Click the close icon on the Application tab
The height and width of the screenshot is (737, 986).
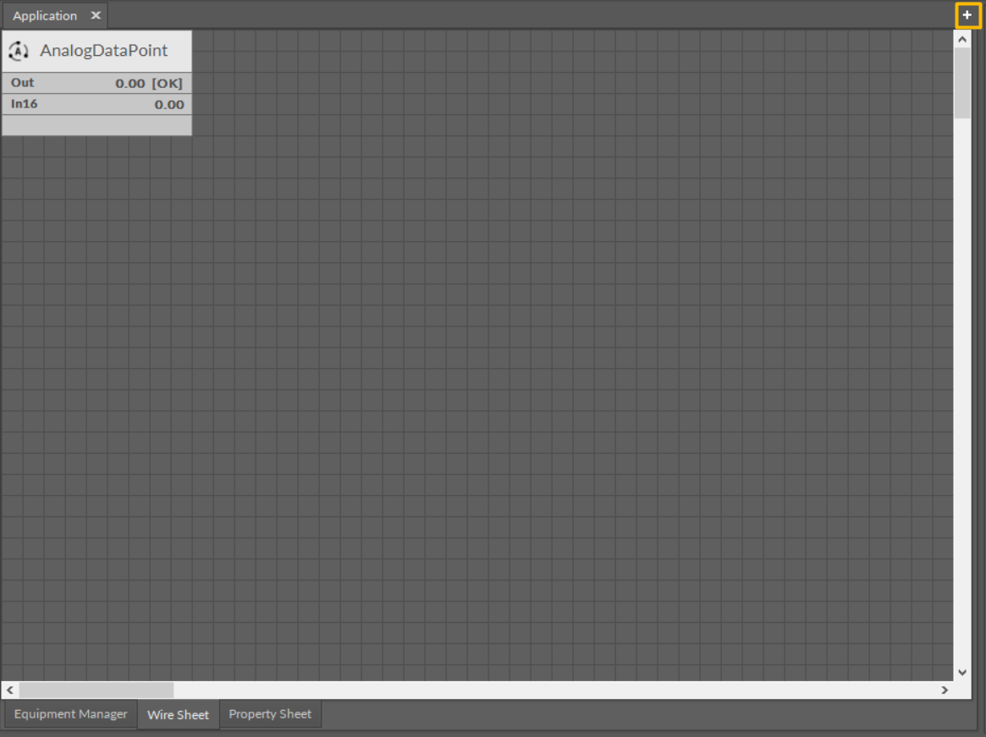point(96,15)
